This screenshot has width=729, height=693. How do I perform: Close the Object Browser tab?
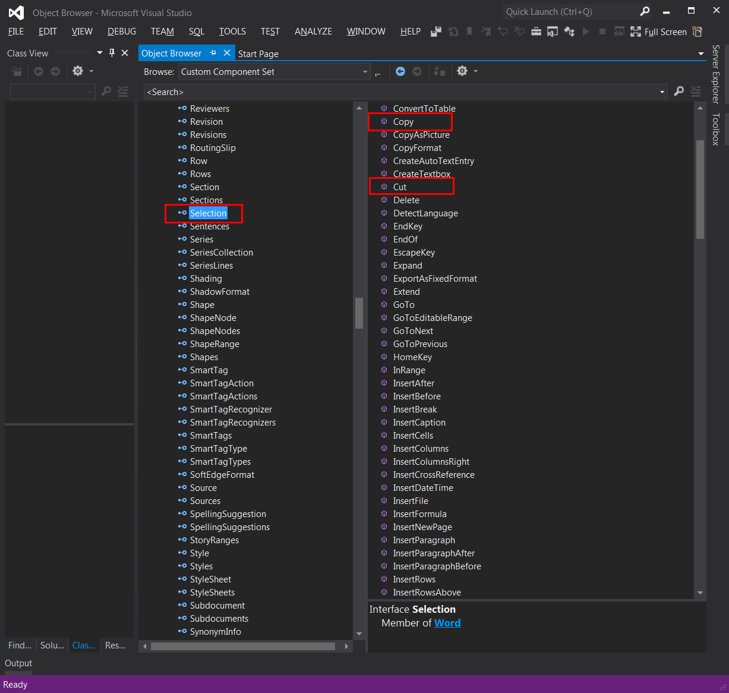click(x=227, y=53)
